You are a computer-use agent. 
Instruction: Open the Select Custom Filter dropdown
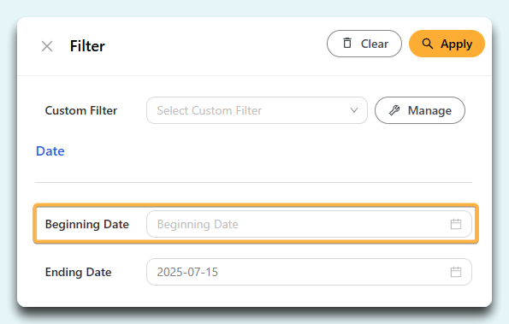pyautogui.click(x=257, y=110)
